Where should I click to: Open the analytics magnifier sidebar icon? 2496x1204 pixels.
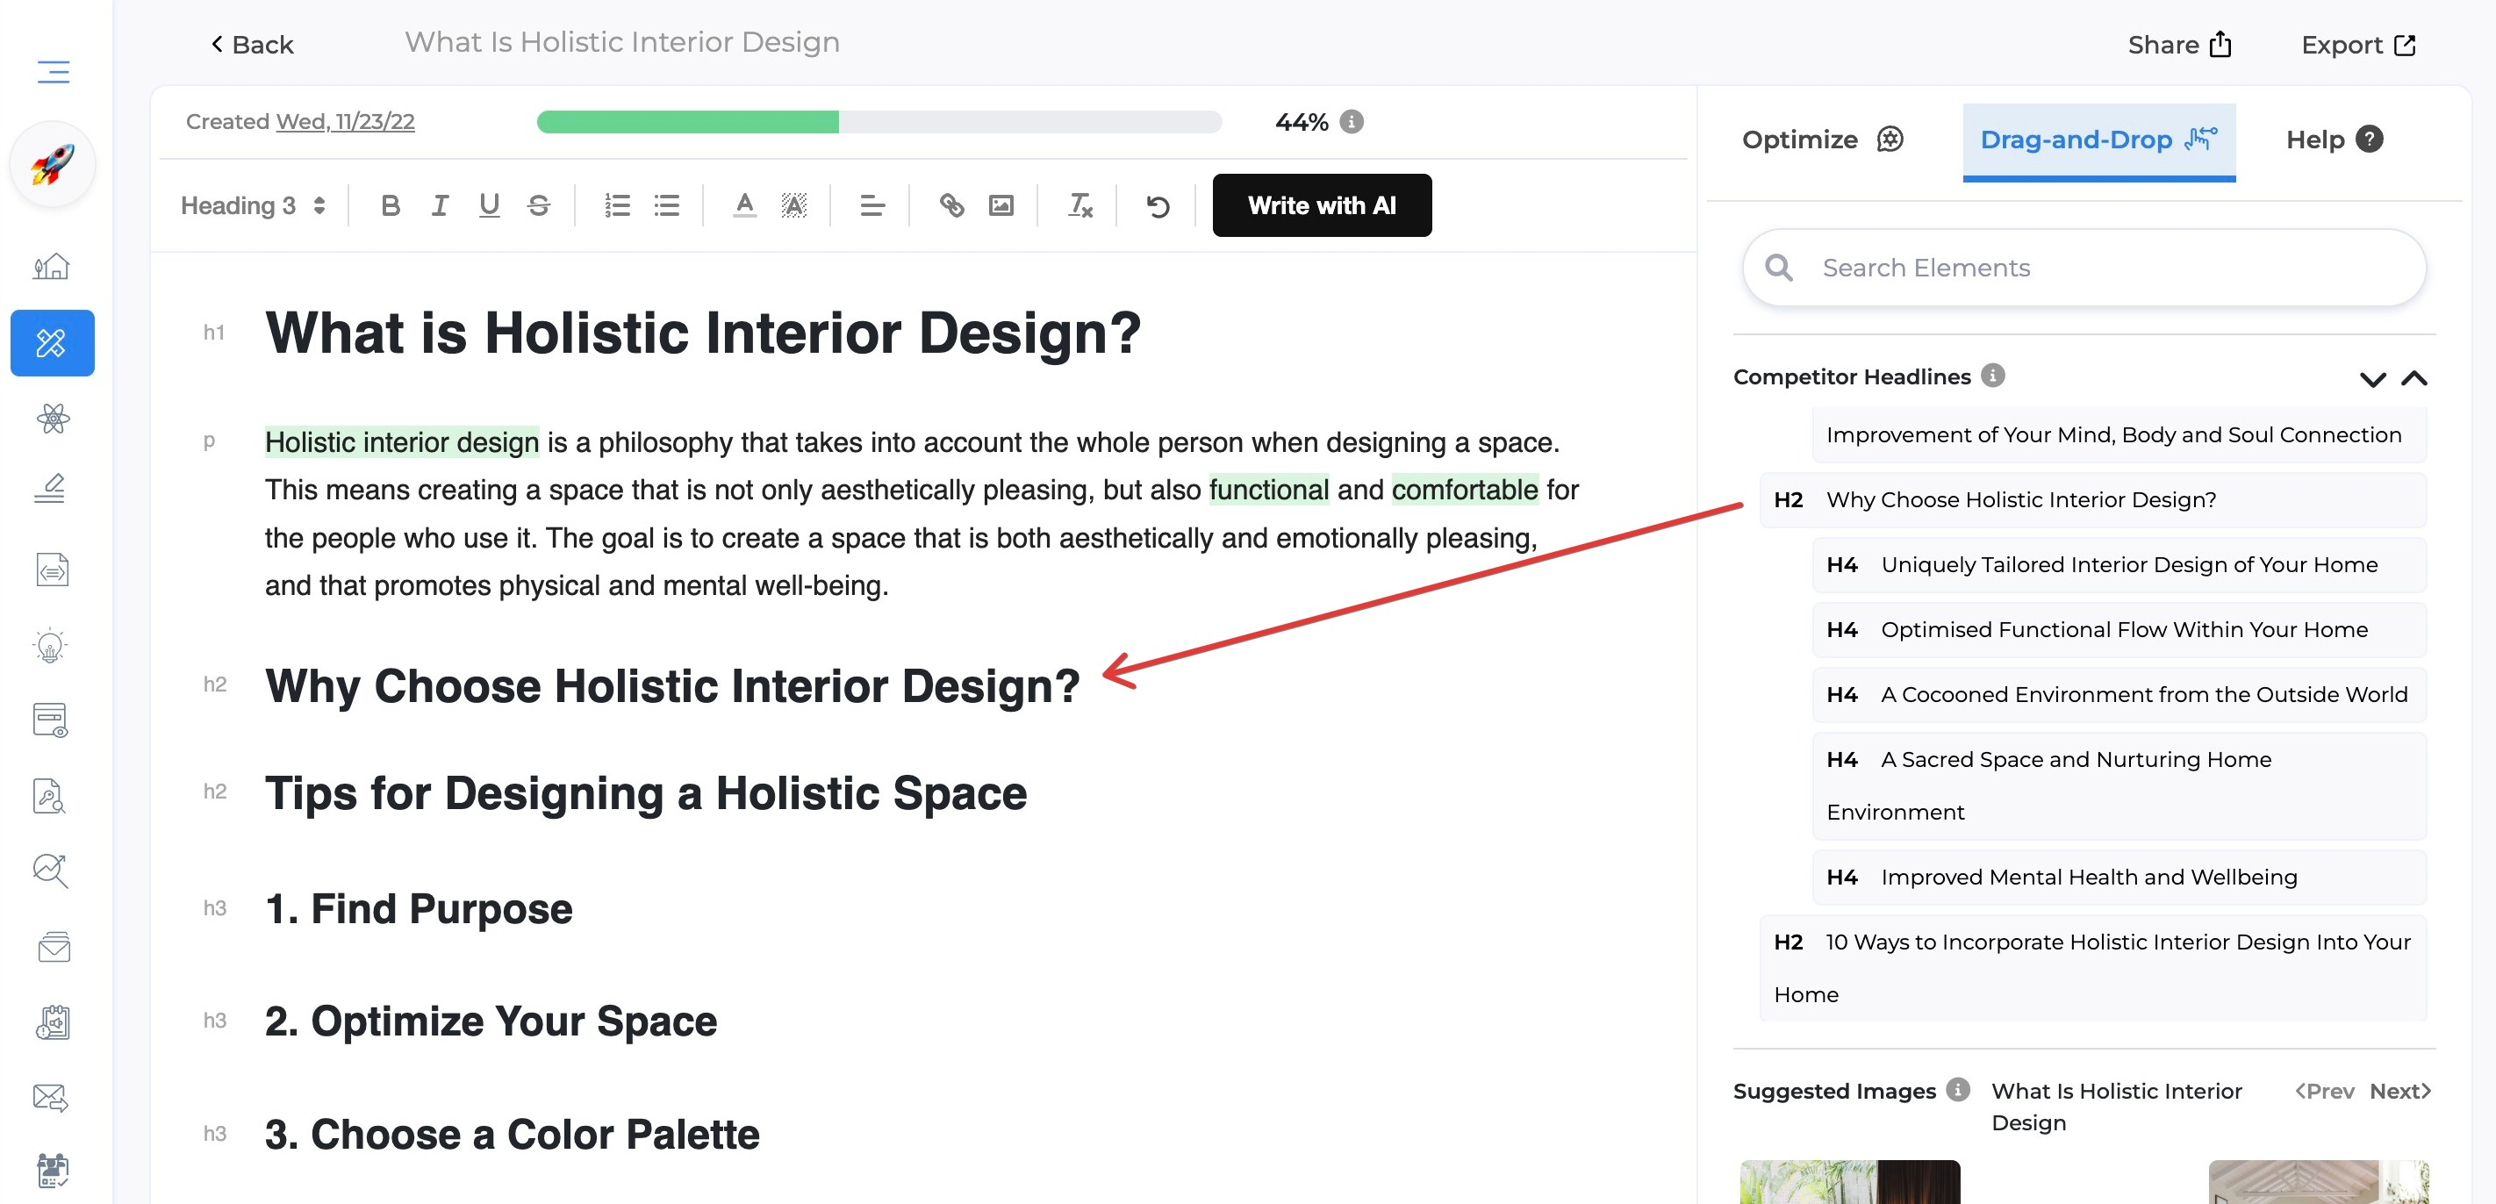(x=50, y=871)
